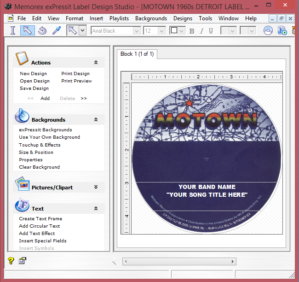The width and height of the screenshot is (299, 282).
Task: Open the Arial Black font dropdown
Action: (137, 31)
